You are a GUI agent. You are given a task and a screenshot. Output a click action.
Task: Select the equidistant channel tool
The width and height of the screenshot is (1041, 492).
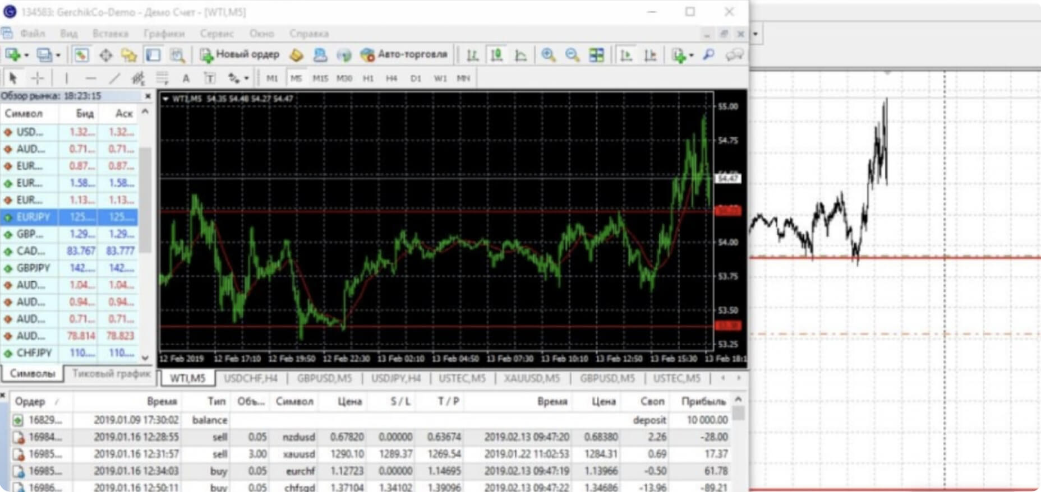pos(138,78)
